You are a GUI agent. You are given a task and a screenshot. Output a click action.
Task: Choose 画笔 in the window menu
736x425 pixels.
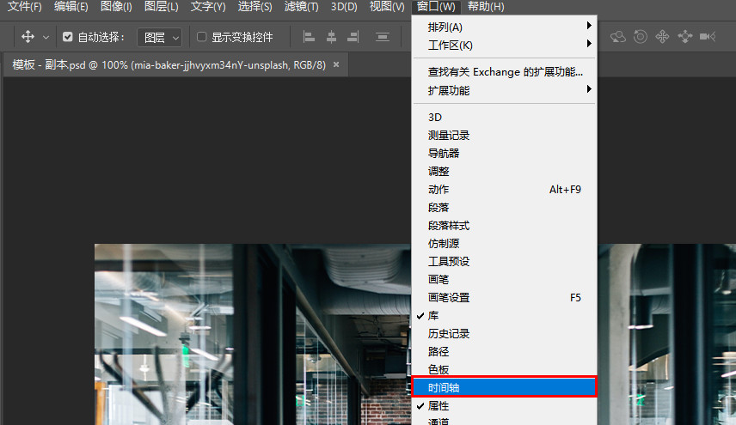pos(504,279)
